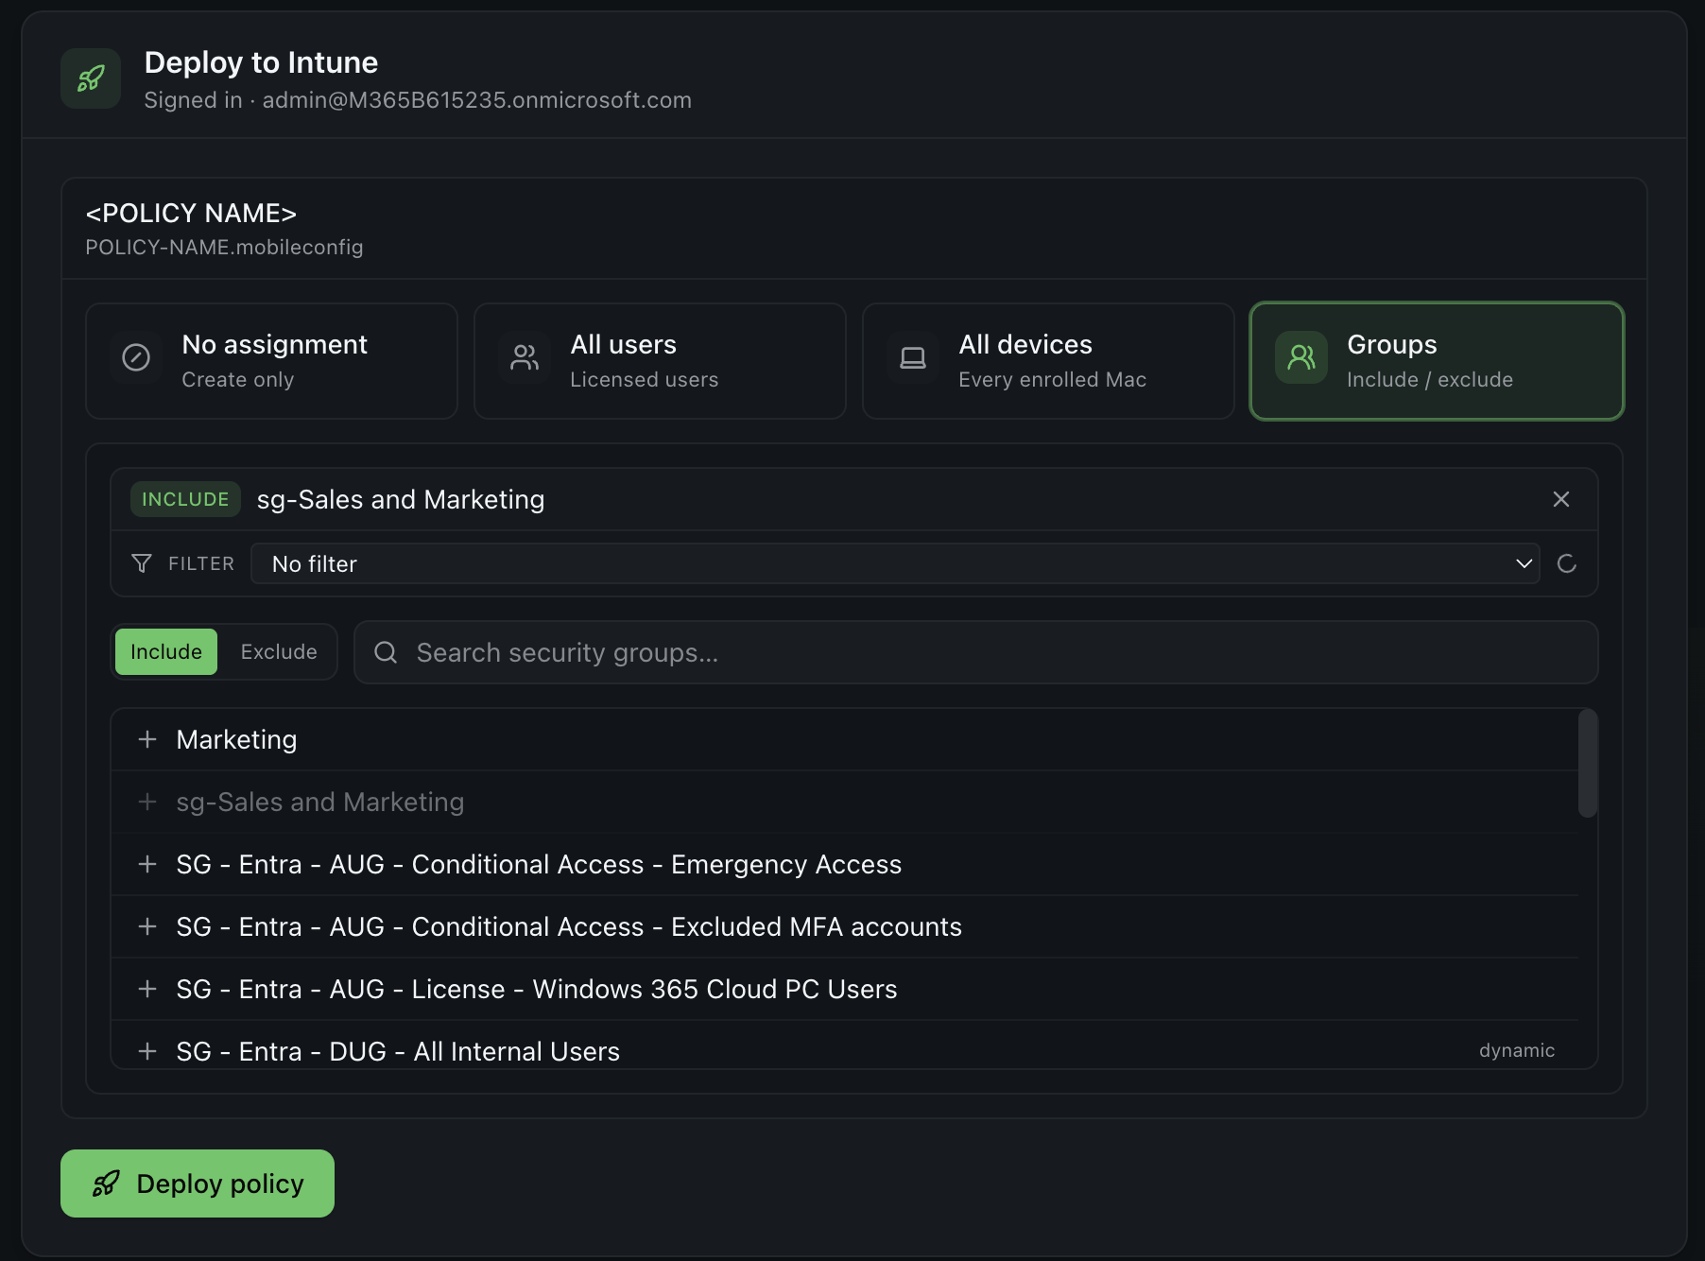This screenshot has height=1261, width=1705.
Task: Switch mode toggle to Exclude
Action: pyautogui.click(x=279, y=652)
